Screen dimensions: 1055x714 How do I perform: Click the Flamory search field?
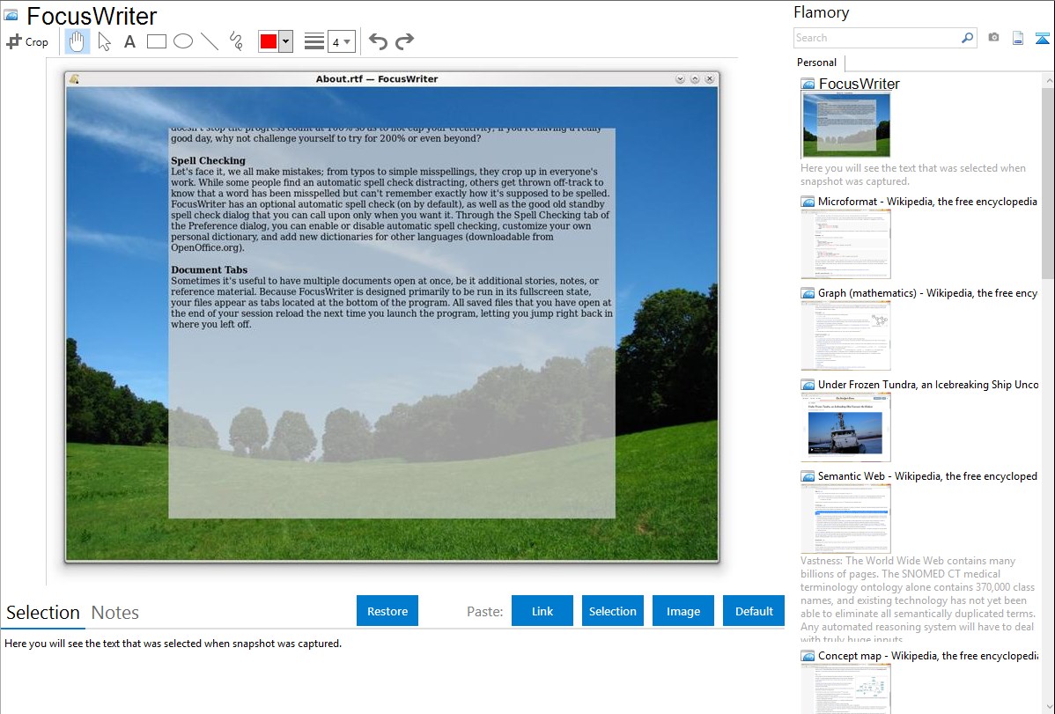pos(877,38)
